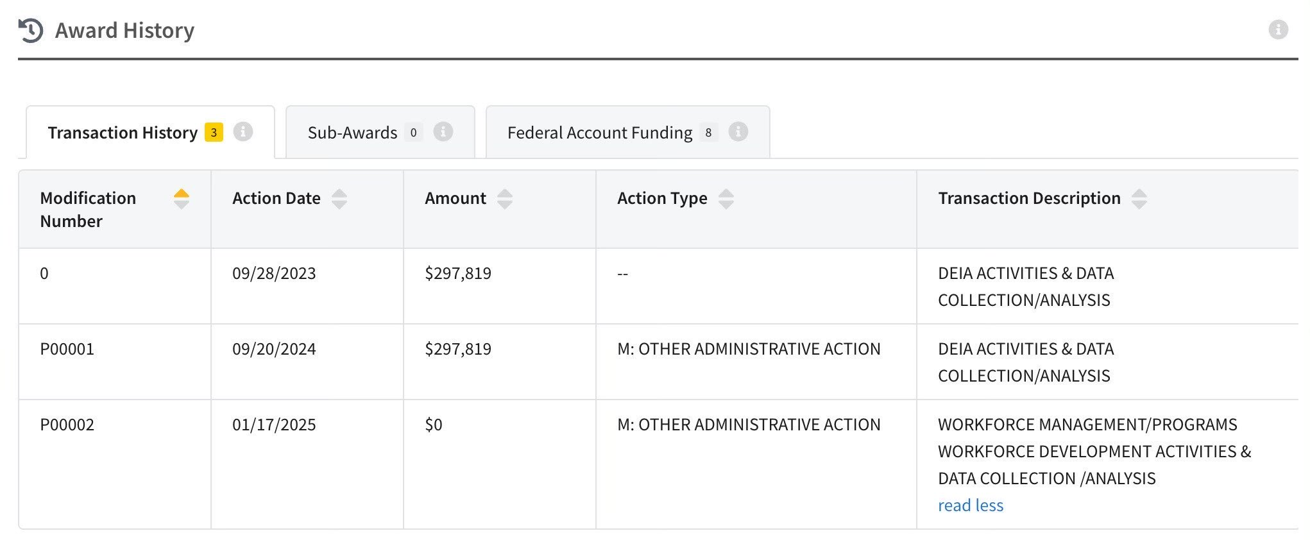
Task: Click Transaction Description header text
Action: tap(1029, 199)
